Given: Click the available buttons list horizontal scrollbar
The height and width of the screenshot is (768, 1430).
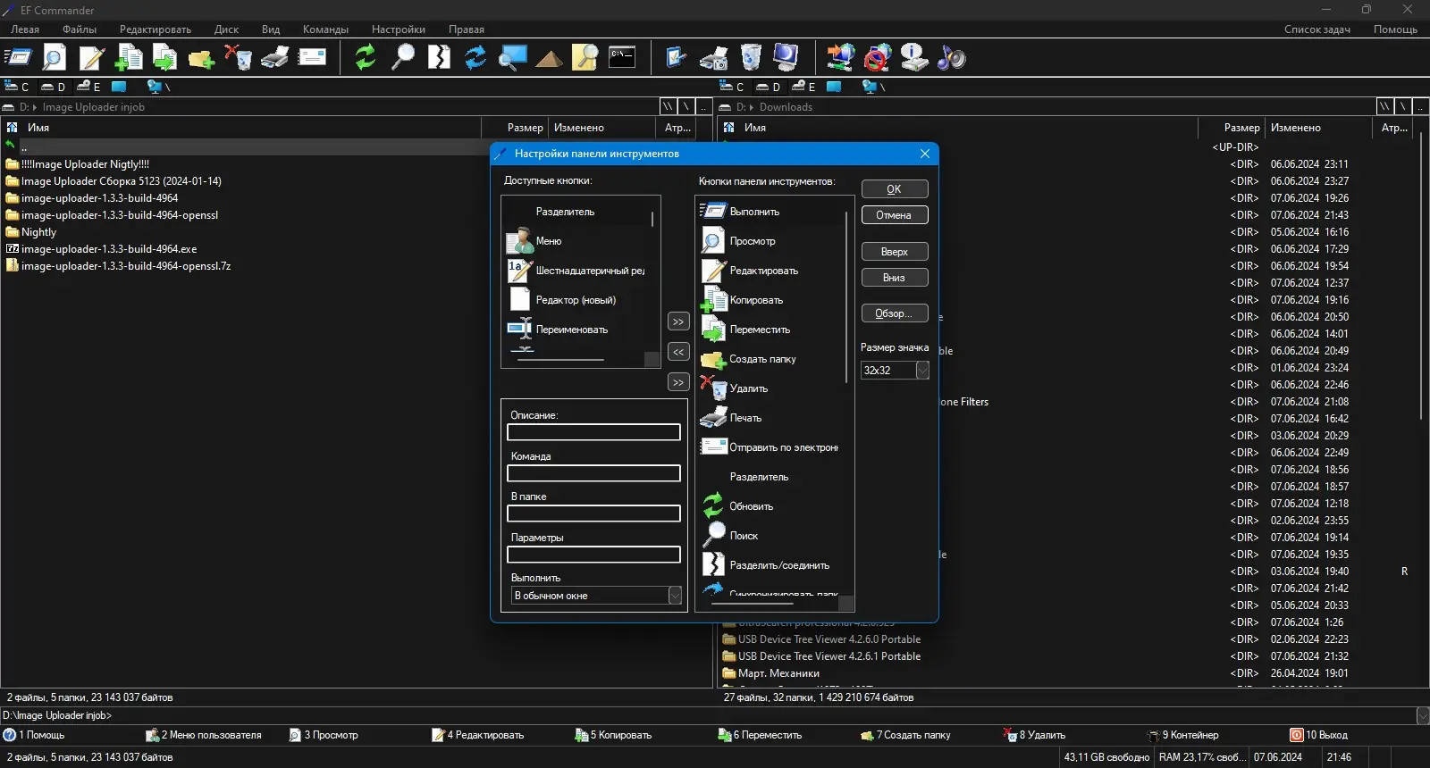Looking at the screenshot, I should pyautogui.click(x=560, y=360).
